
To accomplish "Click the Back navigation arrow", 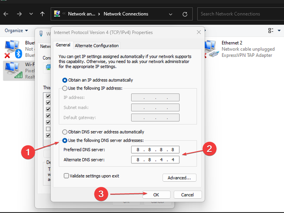I will click(x=7, y=14).
